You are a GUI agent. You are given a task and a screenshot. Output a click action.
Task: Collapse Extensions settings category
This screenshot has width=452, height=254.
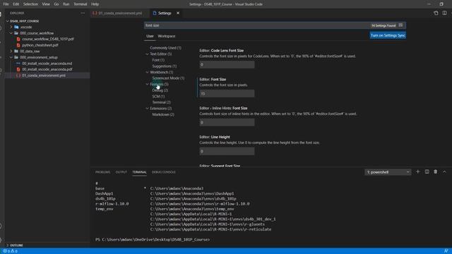147,108
